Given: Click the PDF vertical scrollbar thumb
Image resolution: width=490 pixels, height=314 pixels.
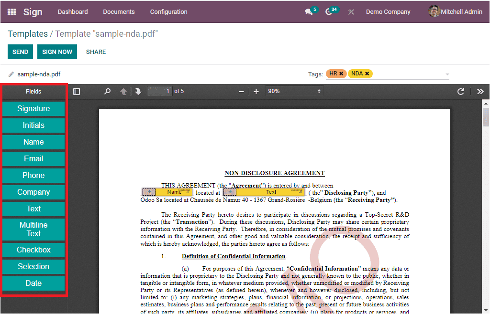Looking at the screenshot, I should 486,117.
